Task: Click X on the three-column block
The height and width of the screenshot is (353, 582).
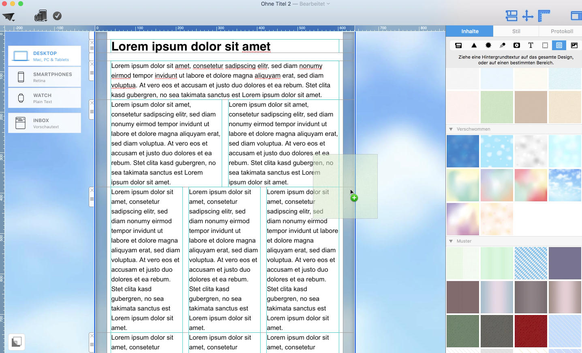Action: point(92,190)
